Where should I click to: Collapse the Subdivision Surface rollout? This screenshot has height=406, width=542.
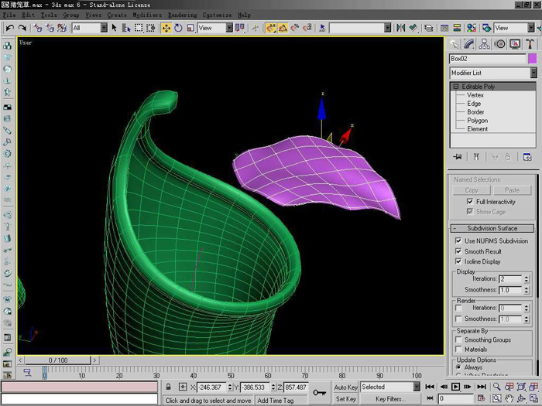click(x=492, y=228)
